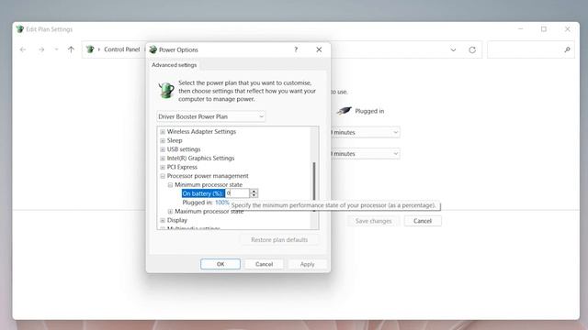Select the Intel(R) Graphics Settings label

(x=200, y=159)
